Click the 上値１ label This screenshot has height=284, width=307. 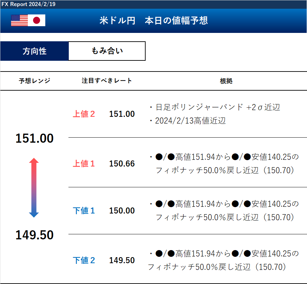click(x=84, y=164)
